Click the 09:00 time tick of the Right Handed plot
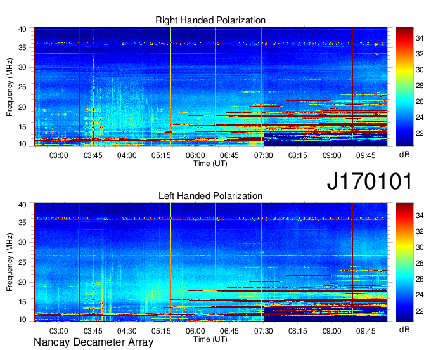Image resolution: width=431 pixels, height=350 pixels. (331, 155)
